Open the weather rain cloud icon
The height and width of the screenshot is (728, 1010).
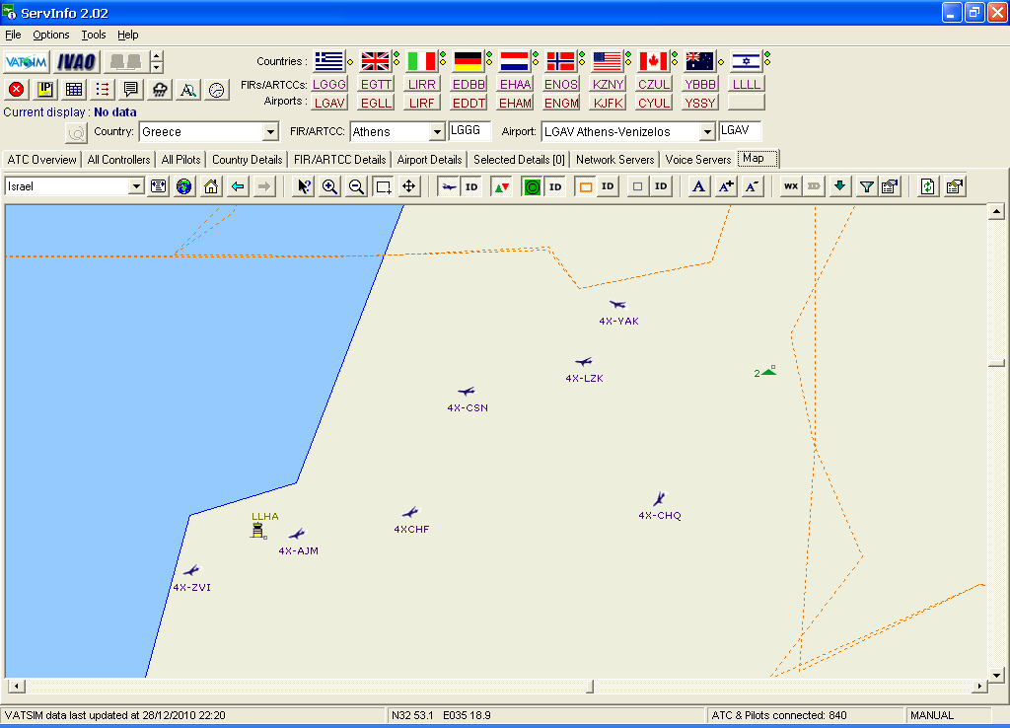pos(159,90)
